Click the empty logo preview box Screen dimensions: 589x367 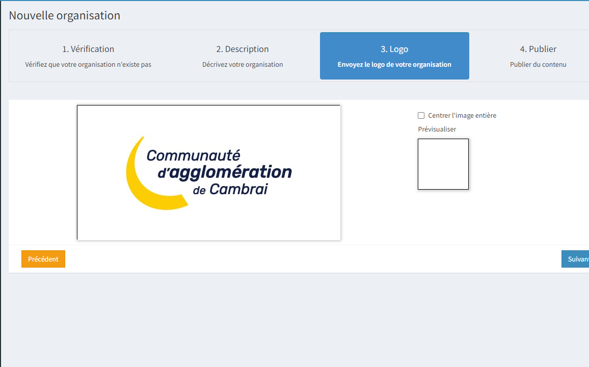(443, 164)
